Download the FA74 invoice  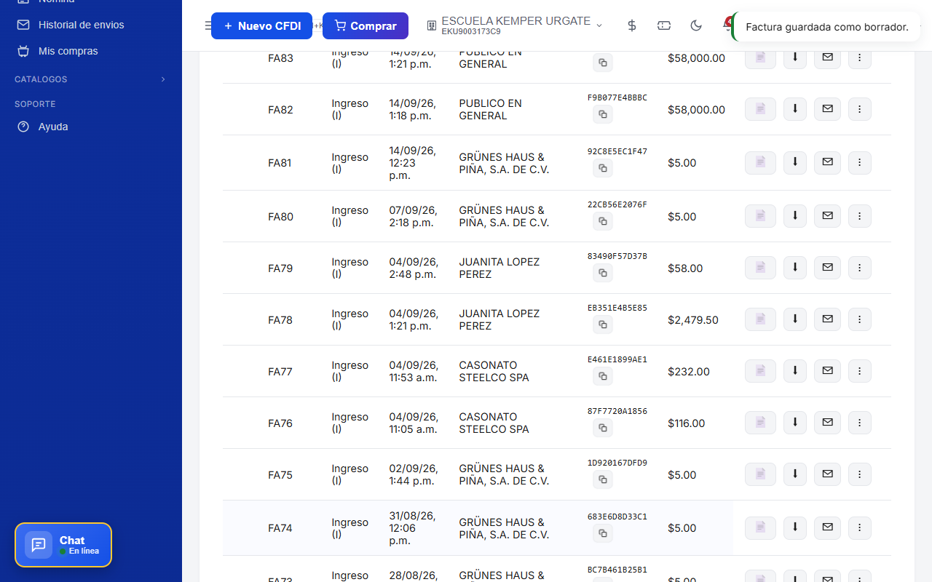[794, 527]
